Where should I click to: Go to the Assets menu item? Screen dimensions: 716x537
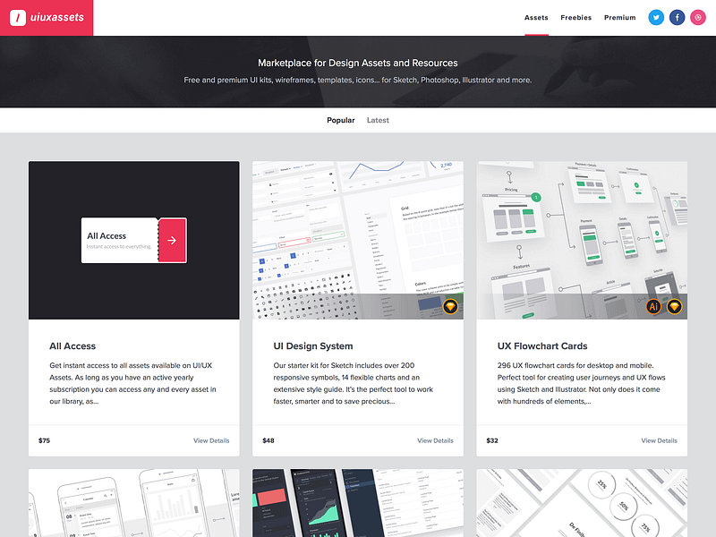(536, 17)
